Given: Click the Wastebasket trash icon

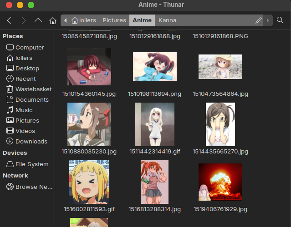Looking at the screenshot, I should (10, 89).
